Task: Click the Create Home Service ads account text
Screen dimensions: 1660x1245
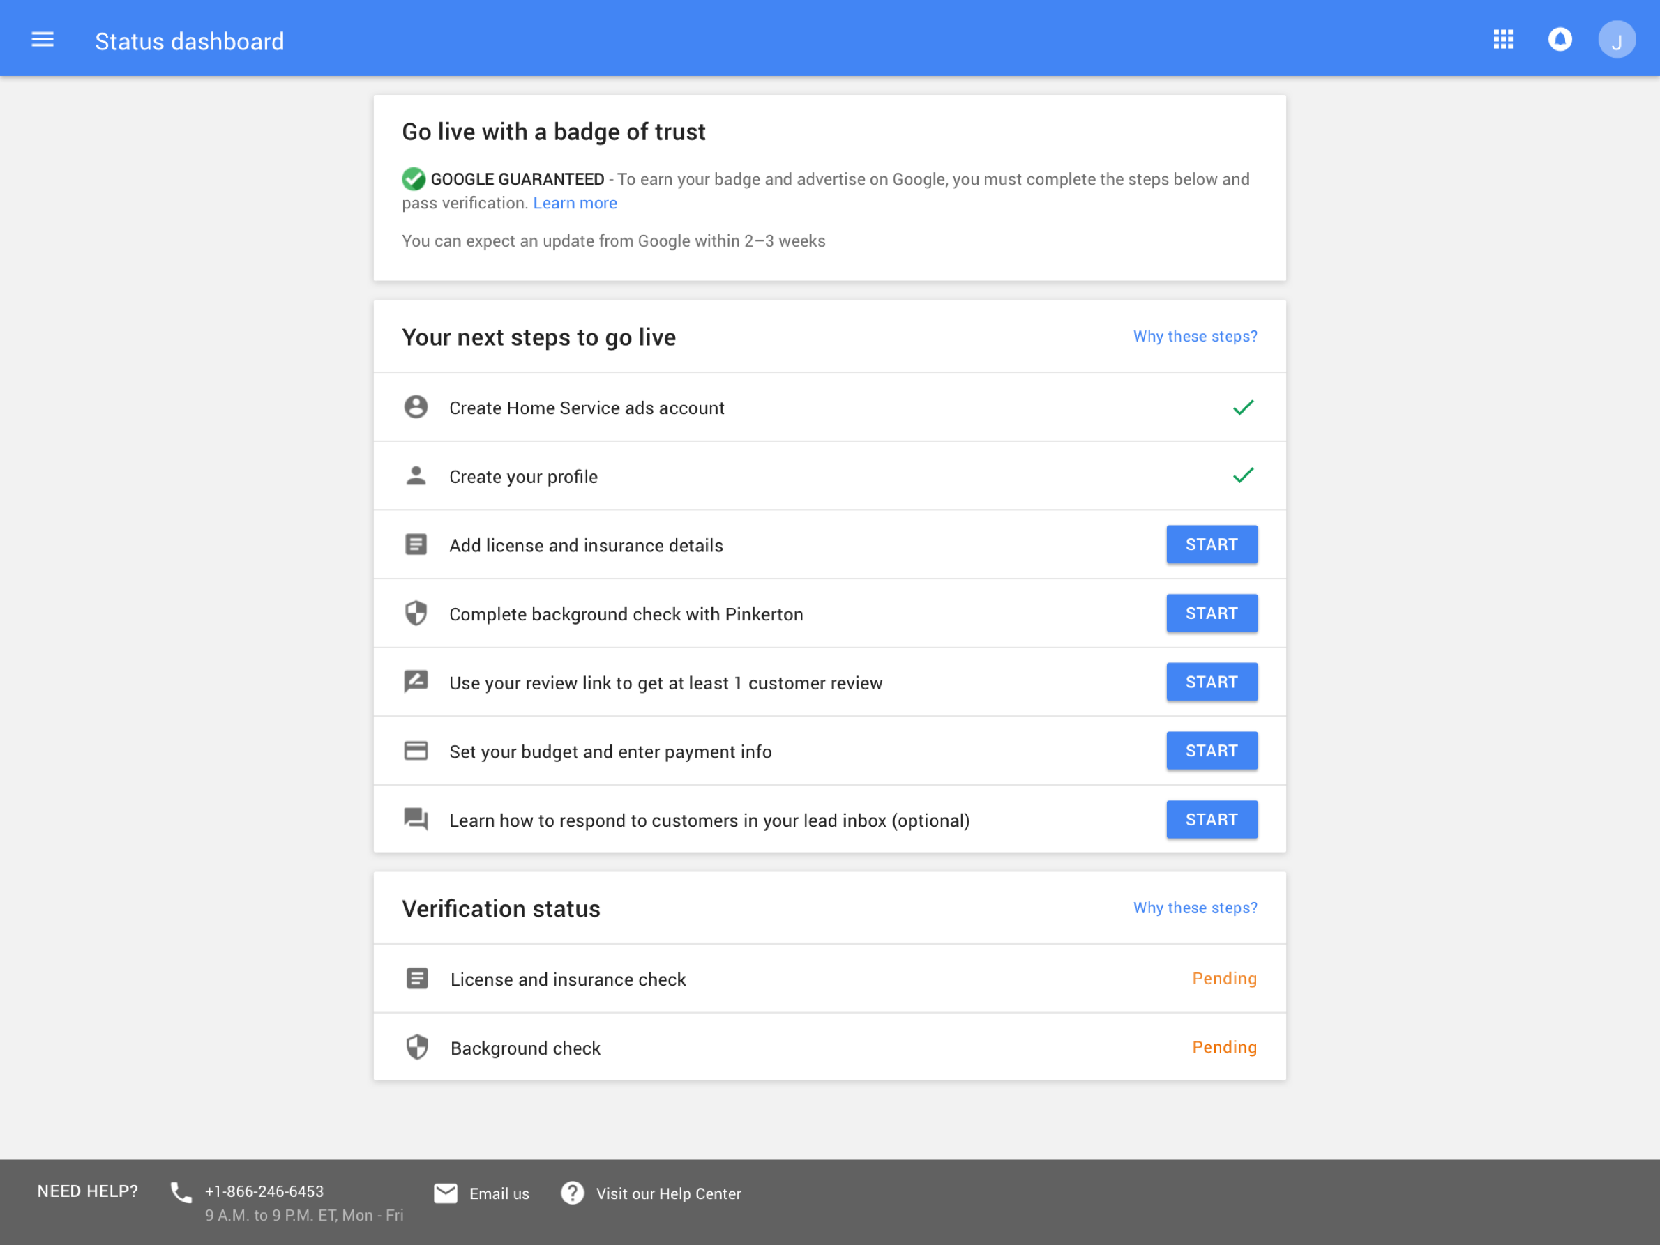Action: click(x=587, y=408)
